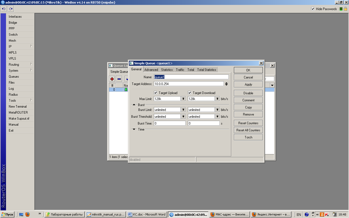Click the Cancel button
The width and height of the screenshot is (349, 218).
[248, 77]
